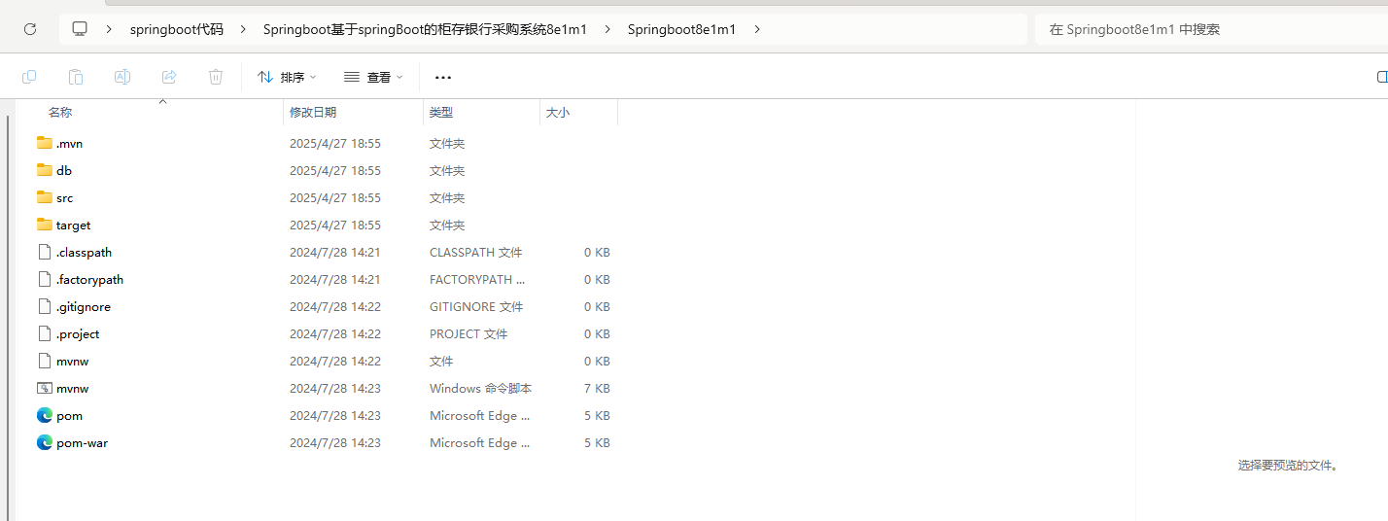Click the This PC monitor icon
This screenshot has height=521, width=1388.
[80, 29]
